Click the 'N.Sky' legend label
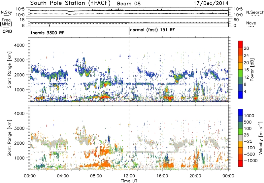 click(6, 12)
